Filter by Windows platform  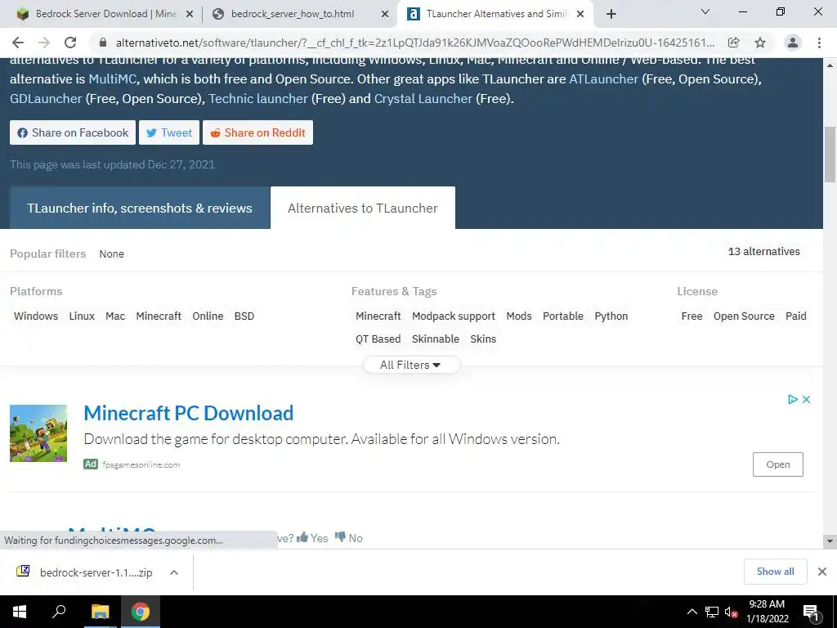click(x=36, y=316)
